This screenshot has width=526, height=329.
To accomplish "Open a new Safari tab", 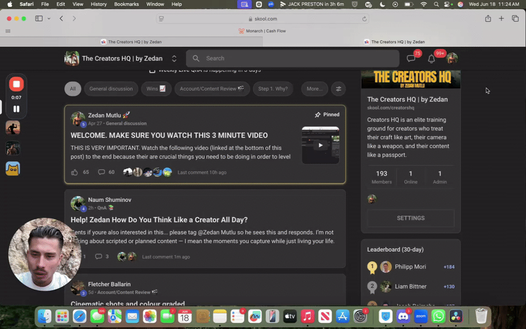I will coord(501,19).
